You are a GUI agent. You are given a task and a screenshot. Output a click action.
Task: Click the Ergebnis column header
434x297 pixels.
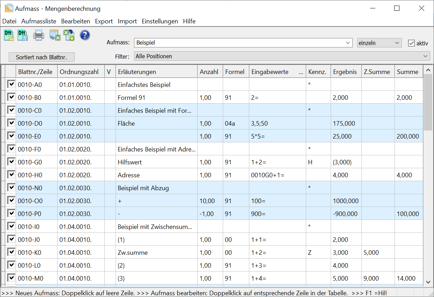coord(346,72)
